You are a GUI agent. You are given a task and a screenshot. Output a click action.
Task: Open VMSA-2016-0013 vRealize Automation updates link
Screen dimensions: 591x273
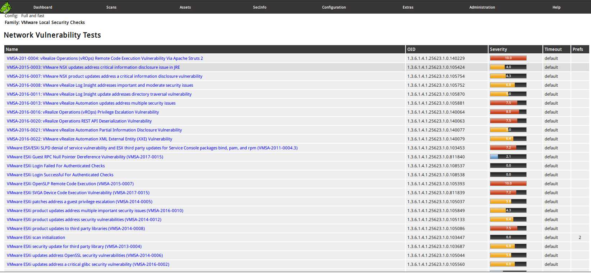pyautogui.click(x=91, y=103)
